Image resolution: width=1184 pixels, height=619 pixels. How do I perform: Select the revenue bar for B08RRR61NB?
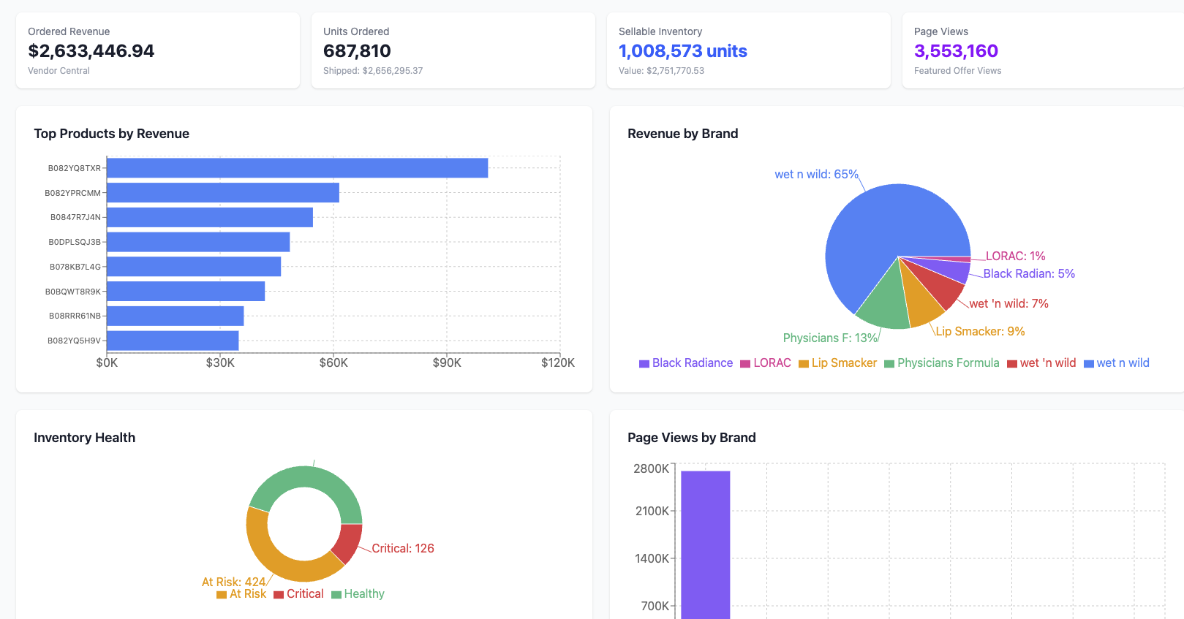(176, 316)
